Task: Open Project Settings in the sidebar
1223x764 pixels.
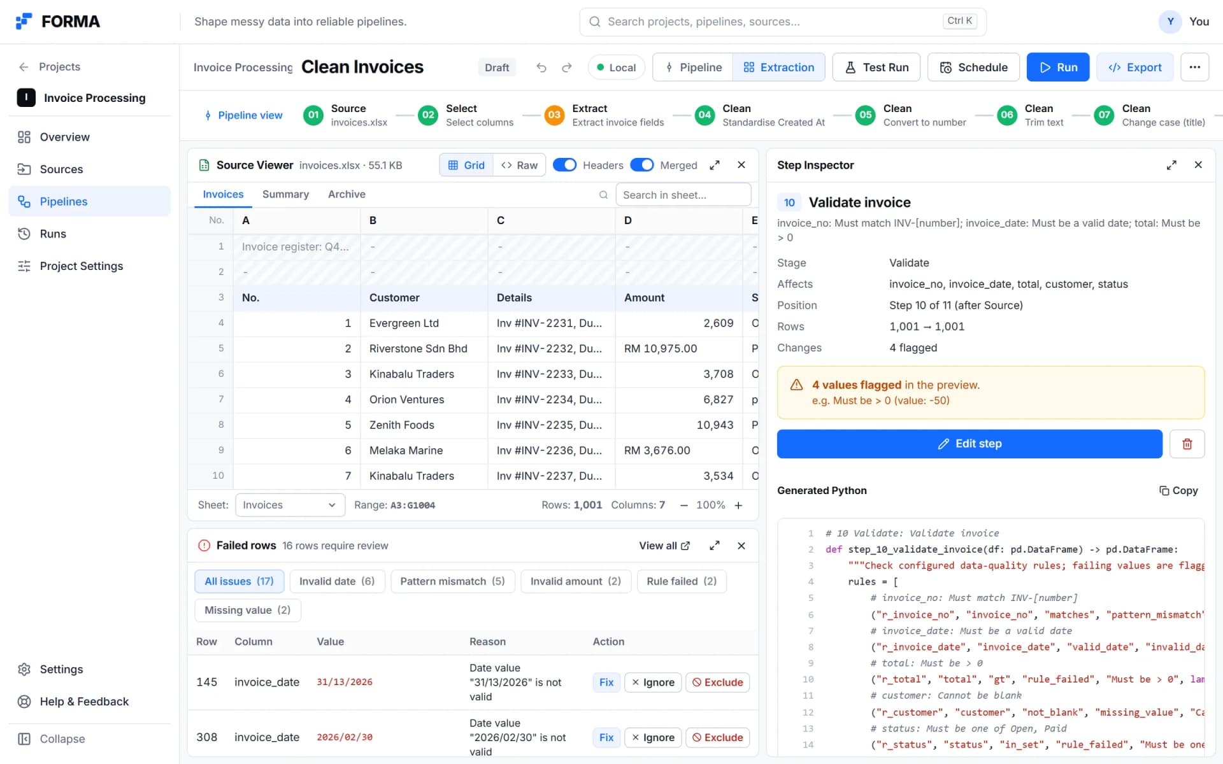Action: click(x=89, y=266)
